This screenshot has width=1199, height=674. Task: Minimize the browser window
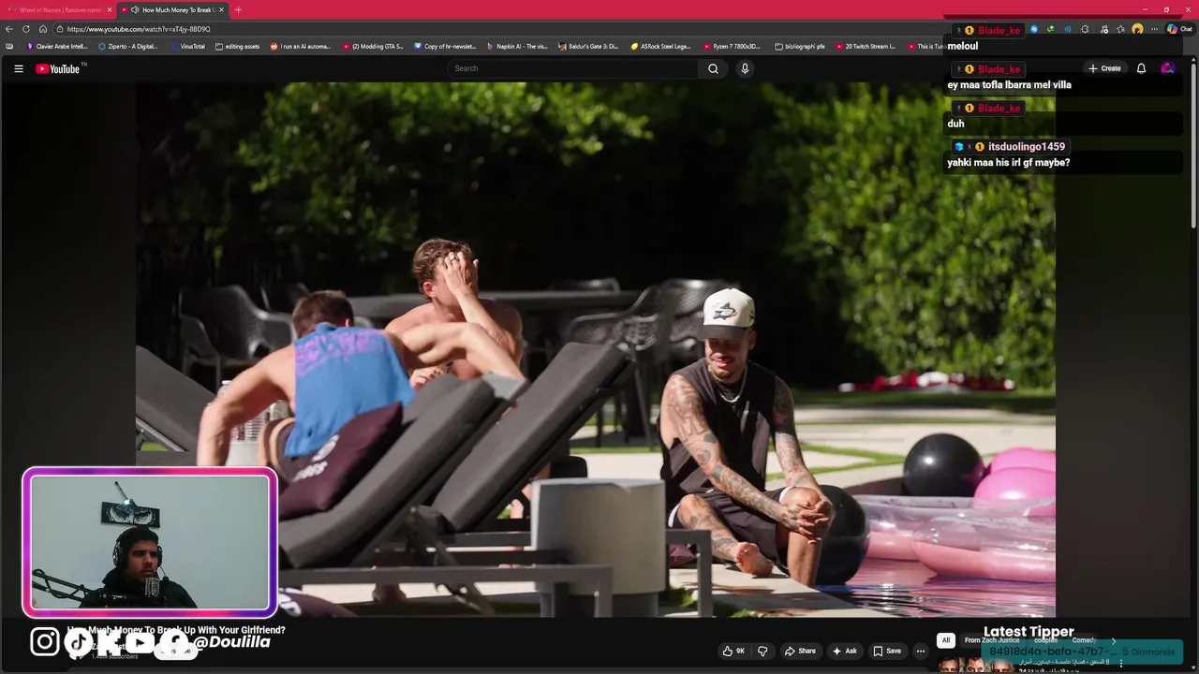(x=1146, y=9)
